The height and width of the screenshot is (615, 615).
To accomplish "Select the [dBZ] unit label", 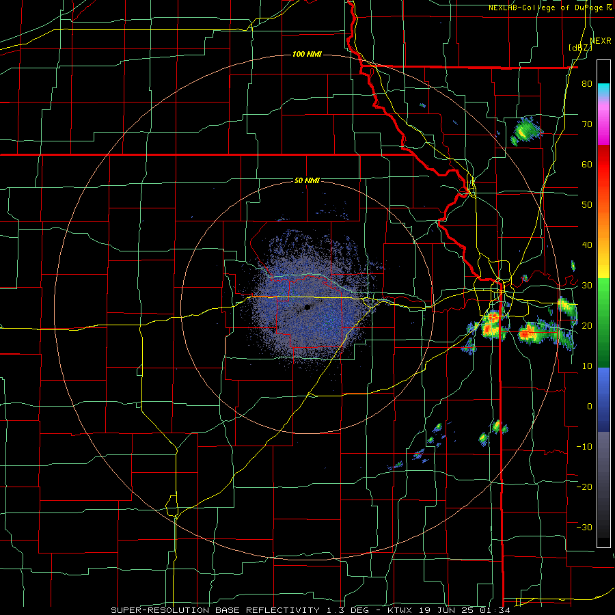I will coord(580,48).
